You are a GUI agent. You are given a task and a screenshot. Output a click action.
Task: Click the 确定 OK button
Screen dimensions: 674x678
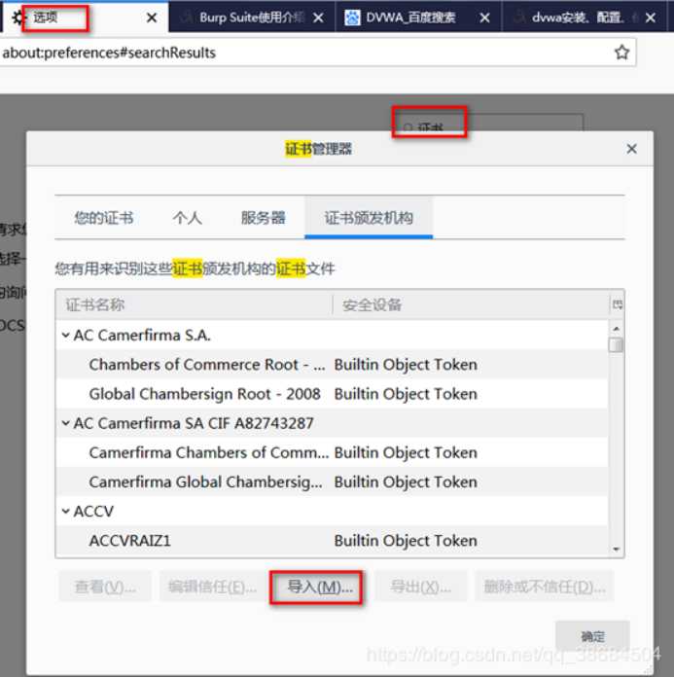coord(592,636)
